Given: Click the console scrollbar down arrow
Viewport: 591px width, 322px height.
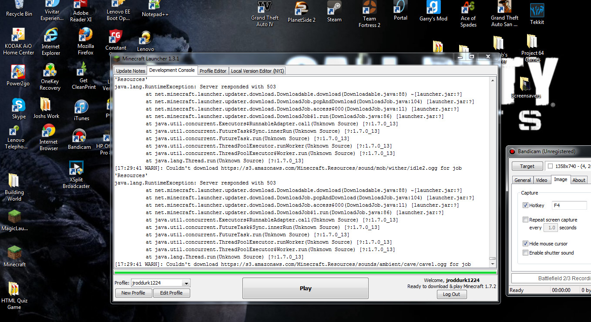Looking at the screenshot, I should tap(493, 264).
